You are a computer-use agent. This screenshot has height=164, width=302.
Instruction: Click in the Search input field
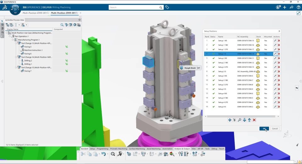134,8
